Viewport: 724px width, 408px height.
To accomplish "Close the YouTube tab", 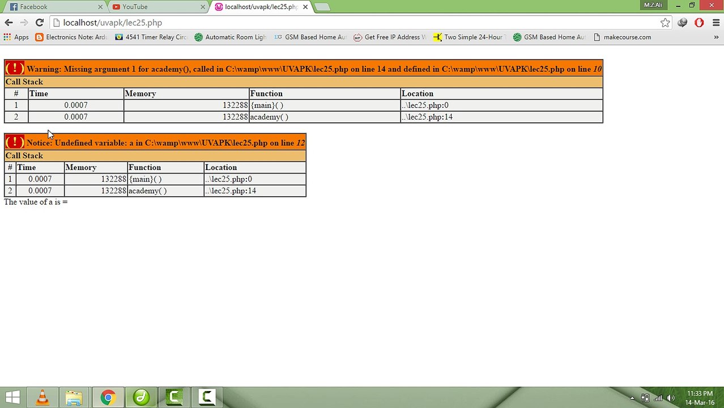I will coord(203,7).
